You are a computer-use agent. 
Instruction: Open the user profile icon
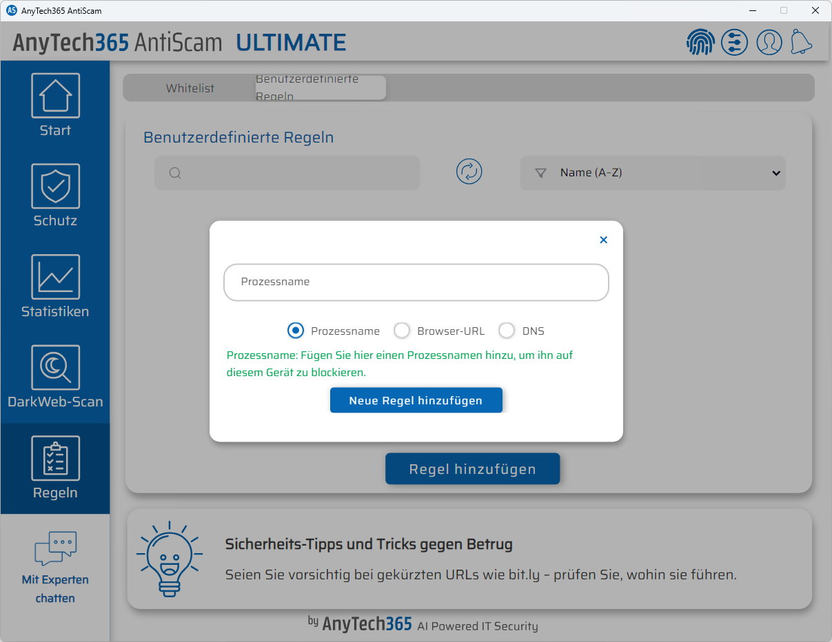point(769,42)
